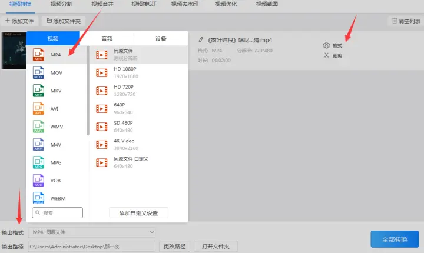
Task: Click the 搜索 format search field
Action: (57, 213)
